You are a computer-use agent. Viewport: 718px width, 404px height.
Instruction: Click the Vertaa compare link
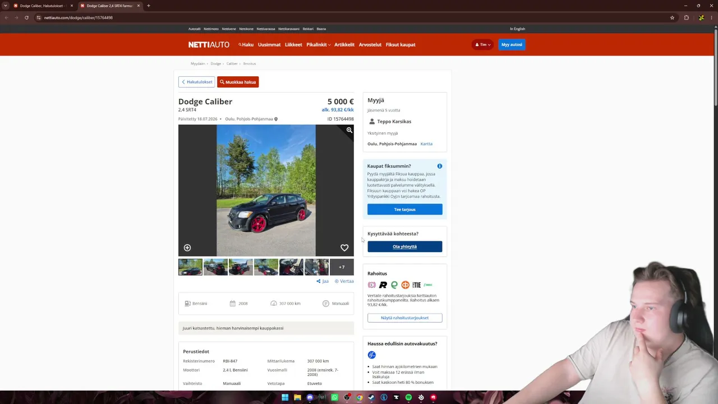[x=344, y=281]
